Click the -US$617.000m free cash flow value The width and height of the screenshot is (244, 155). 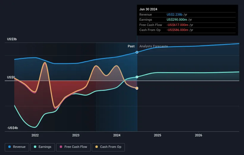point(177,25)
